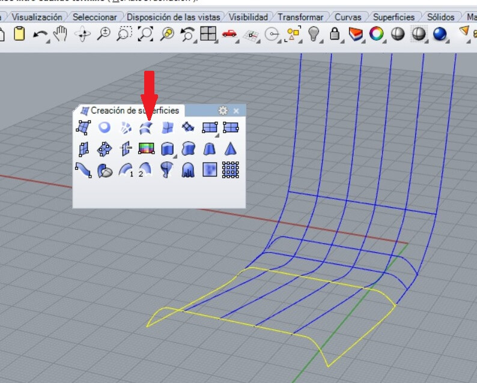The width and height of the screenshot is (477, 383).
Task: Click the wavy extrude surface icon
Action: pyautogui.click(x=188, y=149)
